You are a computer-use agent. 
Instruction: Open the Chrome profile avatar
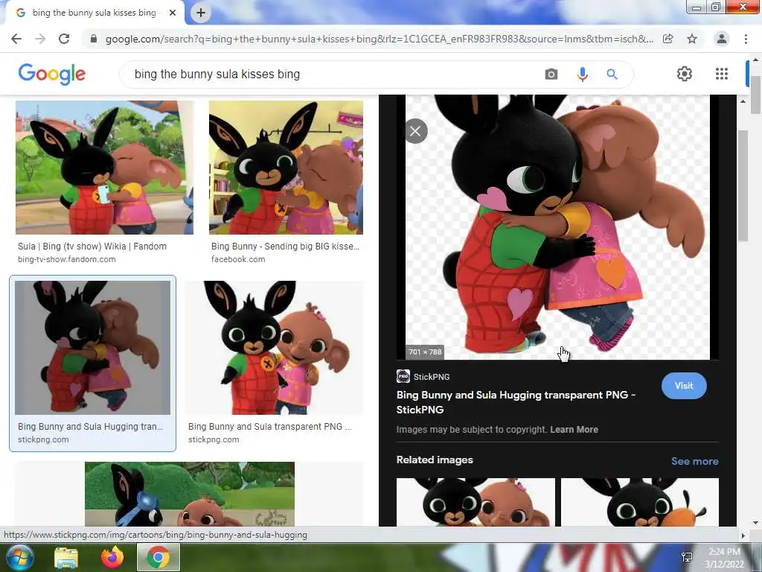pyautogui.click(x=722, y=39)
